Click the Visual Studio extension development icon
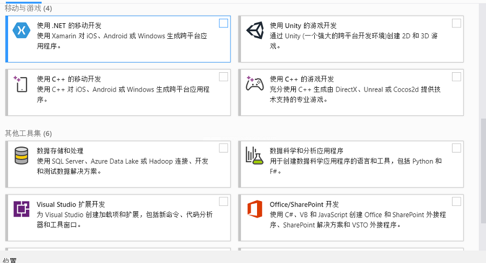Image resolution: width=486 pixels, height=263 pixels. [x=22, y=208]
